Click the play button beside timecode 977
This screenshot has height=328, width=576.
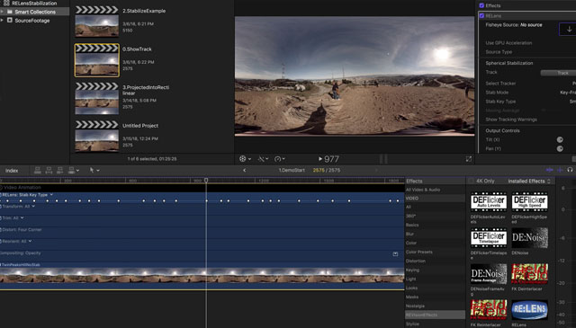[320, 159]
